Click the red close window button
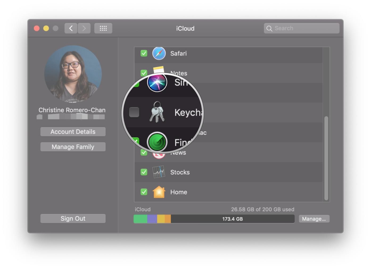371x269 pixels. coord(37,28)
